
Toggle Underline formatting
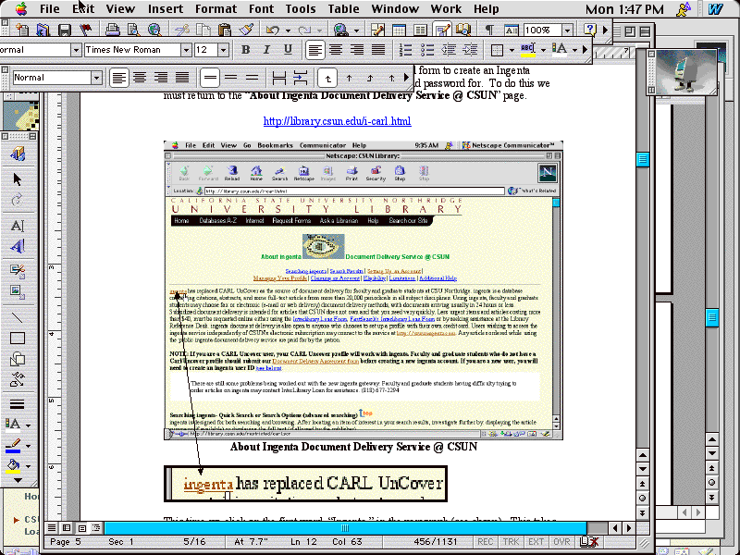click(x=288, y=50)
